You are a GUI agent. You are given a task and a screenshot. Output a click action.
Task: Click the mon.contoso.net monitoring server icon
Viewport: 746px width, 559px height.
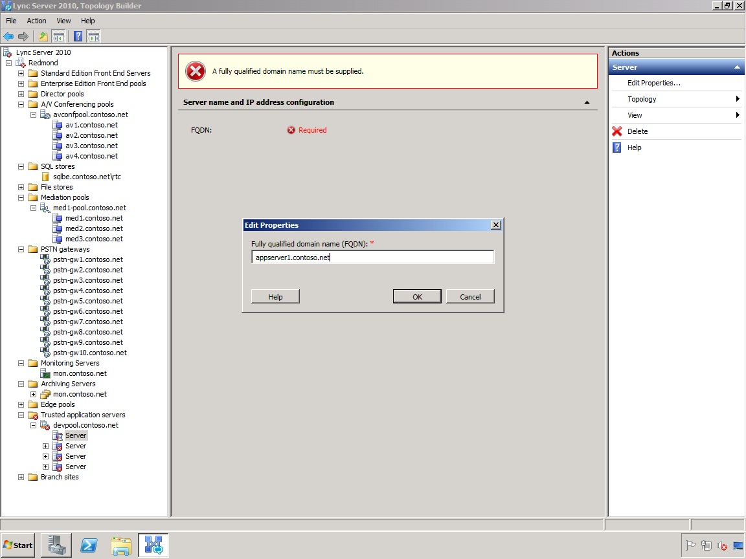pyautogui.click(x=45, y=373)
